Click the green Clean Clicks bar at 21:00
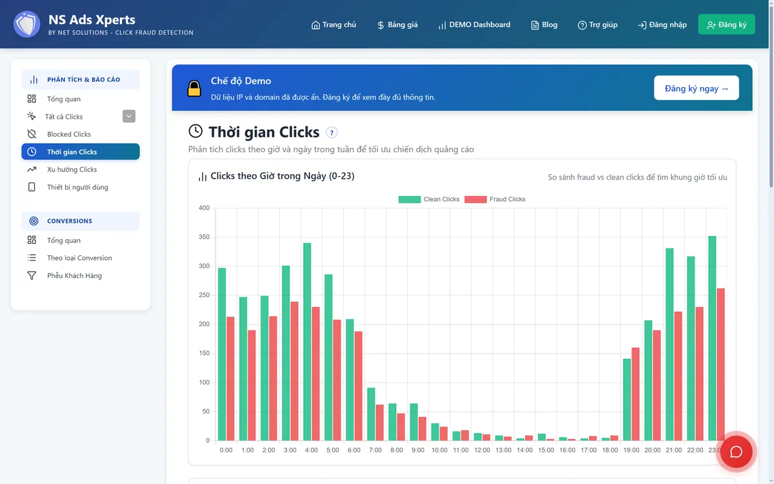Screen dimensions: 774x484 click(670, 345)
